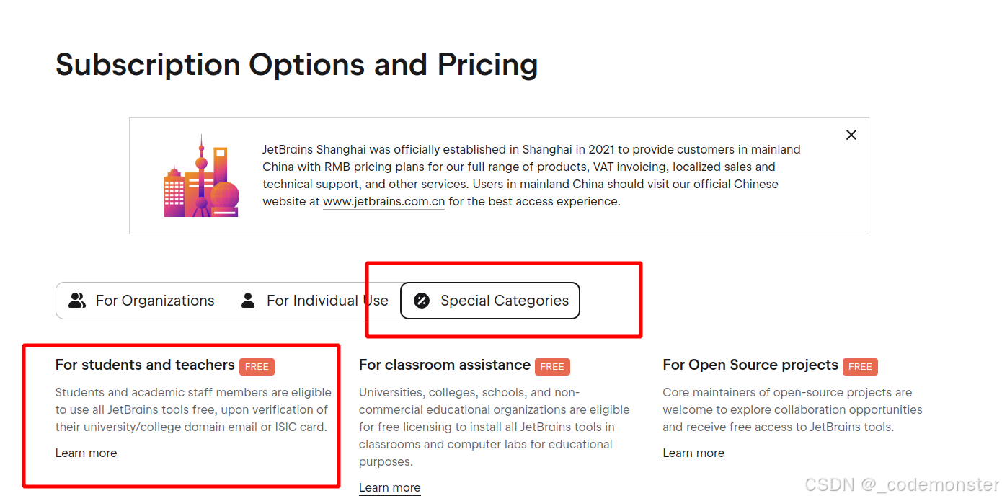
Task: Click Learn more under classroom assistance
Action: pos(389,488)
